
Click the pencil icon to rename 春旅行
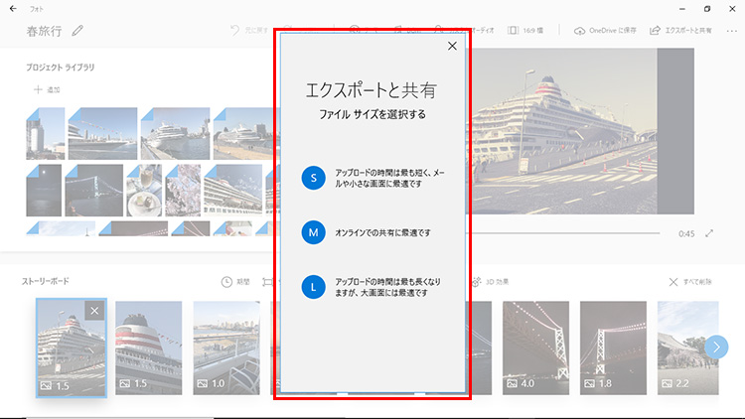[x=77, y=31]
